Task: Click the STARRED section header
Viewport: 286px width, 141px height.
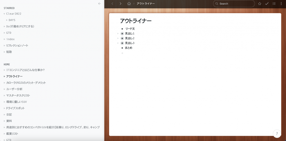Action: (9, 8)
